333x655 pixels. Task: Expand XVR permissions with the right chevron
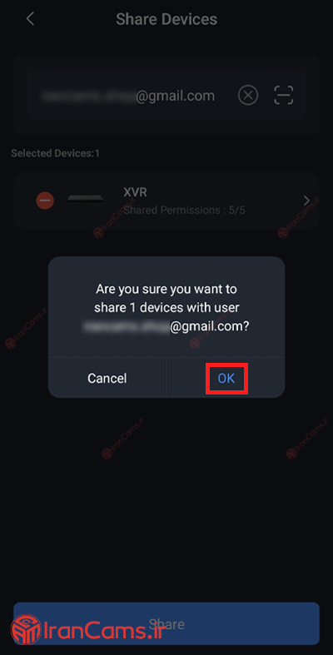click(x=306, y=201)
